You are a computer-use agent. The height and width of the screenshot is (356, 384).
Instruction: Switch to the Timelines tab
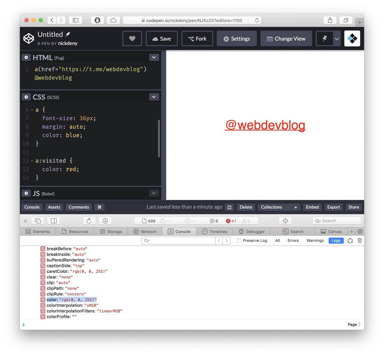(214, 231)
